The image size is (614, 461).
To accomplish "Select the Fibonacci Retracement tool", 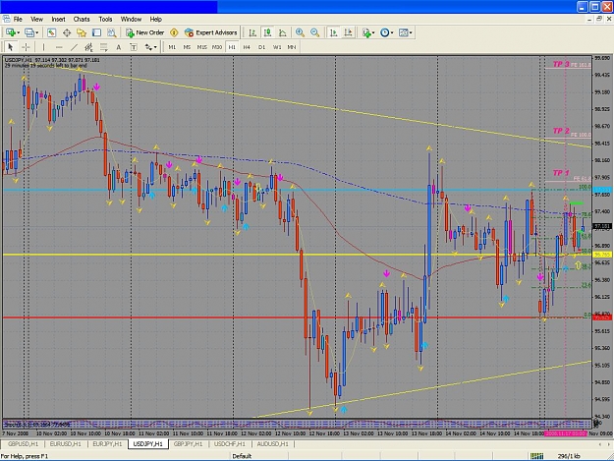I will [x=104, y=47].
